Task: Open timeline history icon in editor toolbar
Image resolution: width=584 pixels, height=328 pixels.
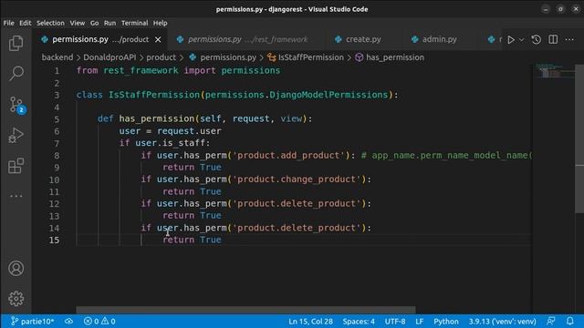Action: click(536, 39)
